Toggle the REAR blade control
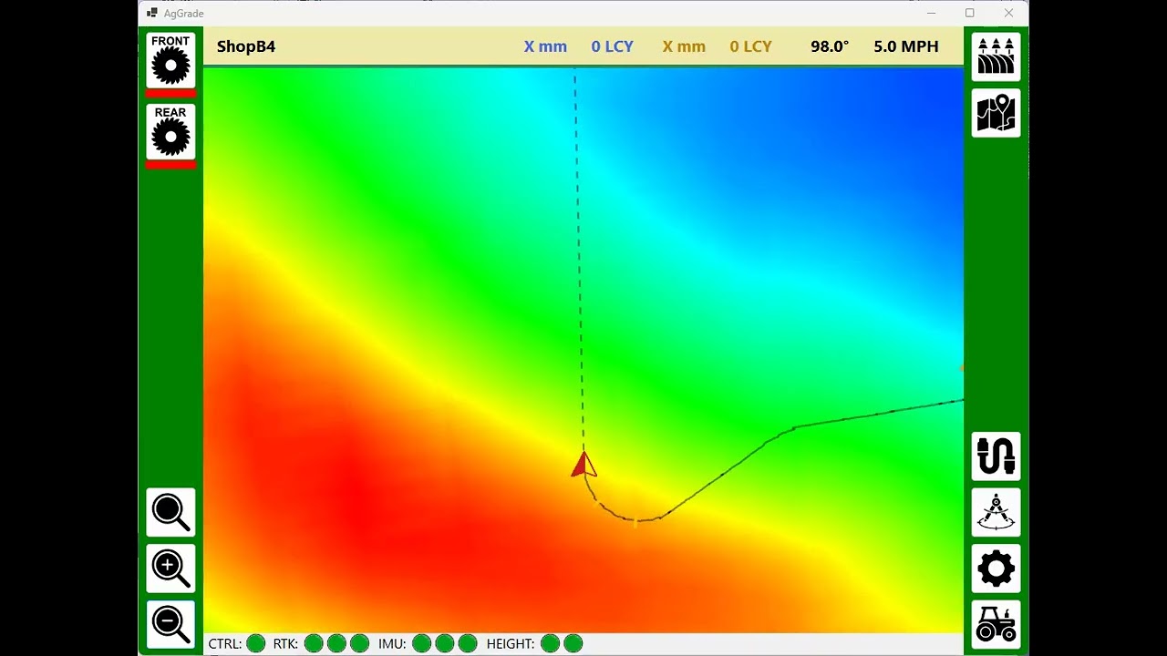This screenshot has height=656, width=1167. pyautogui.click(x=170, y=131)
